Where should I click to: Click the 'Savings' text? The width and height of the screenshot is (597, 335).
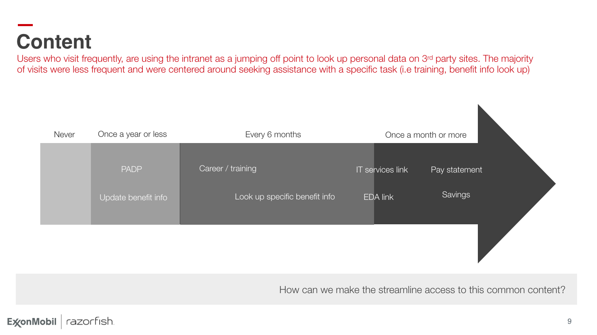tap(456, 194)
